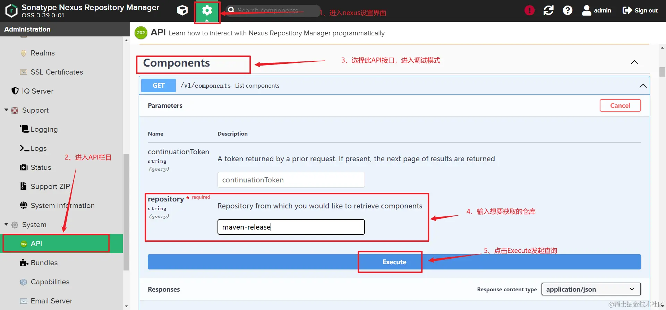The width and height of the screenshot is (666, 310).
Task: Click the Logging icon
Action: coord(24,129)
